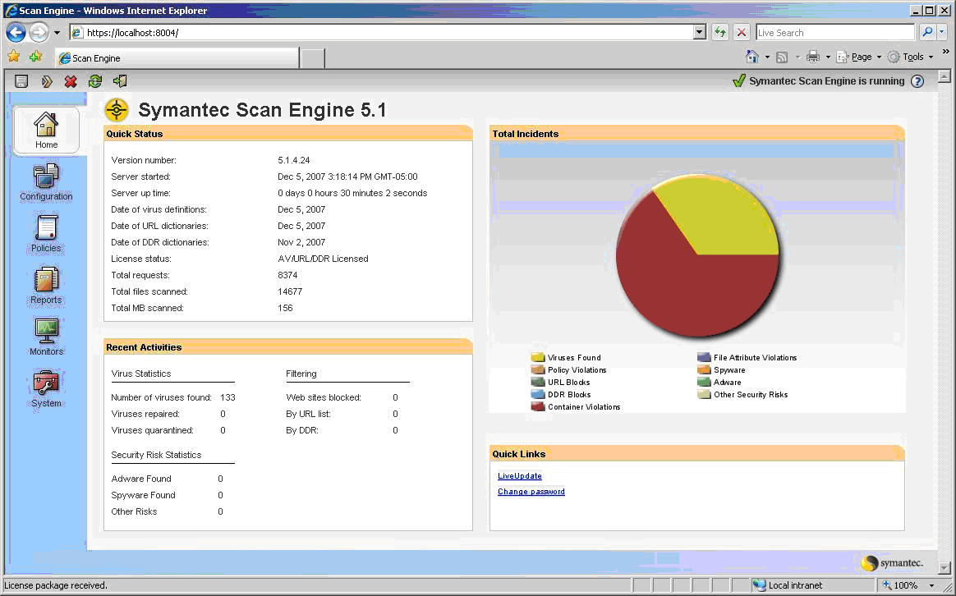956x596 pixels.
Task: Open the Reports section icon
Action: coord(46,280)
